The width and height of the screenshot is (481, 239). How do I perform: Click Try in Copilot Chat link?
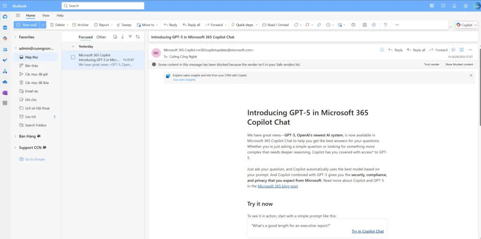pyautogui.click(x=367, y=231)
